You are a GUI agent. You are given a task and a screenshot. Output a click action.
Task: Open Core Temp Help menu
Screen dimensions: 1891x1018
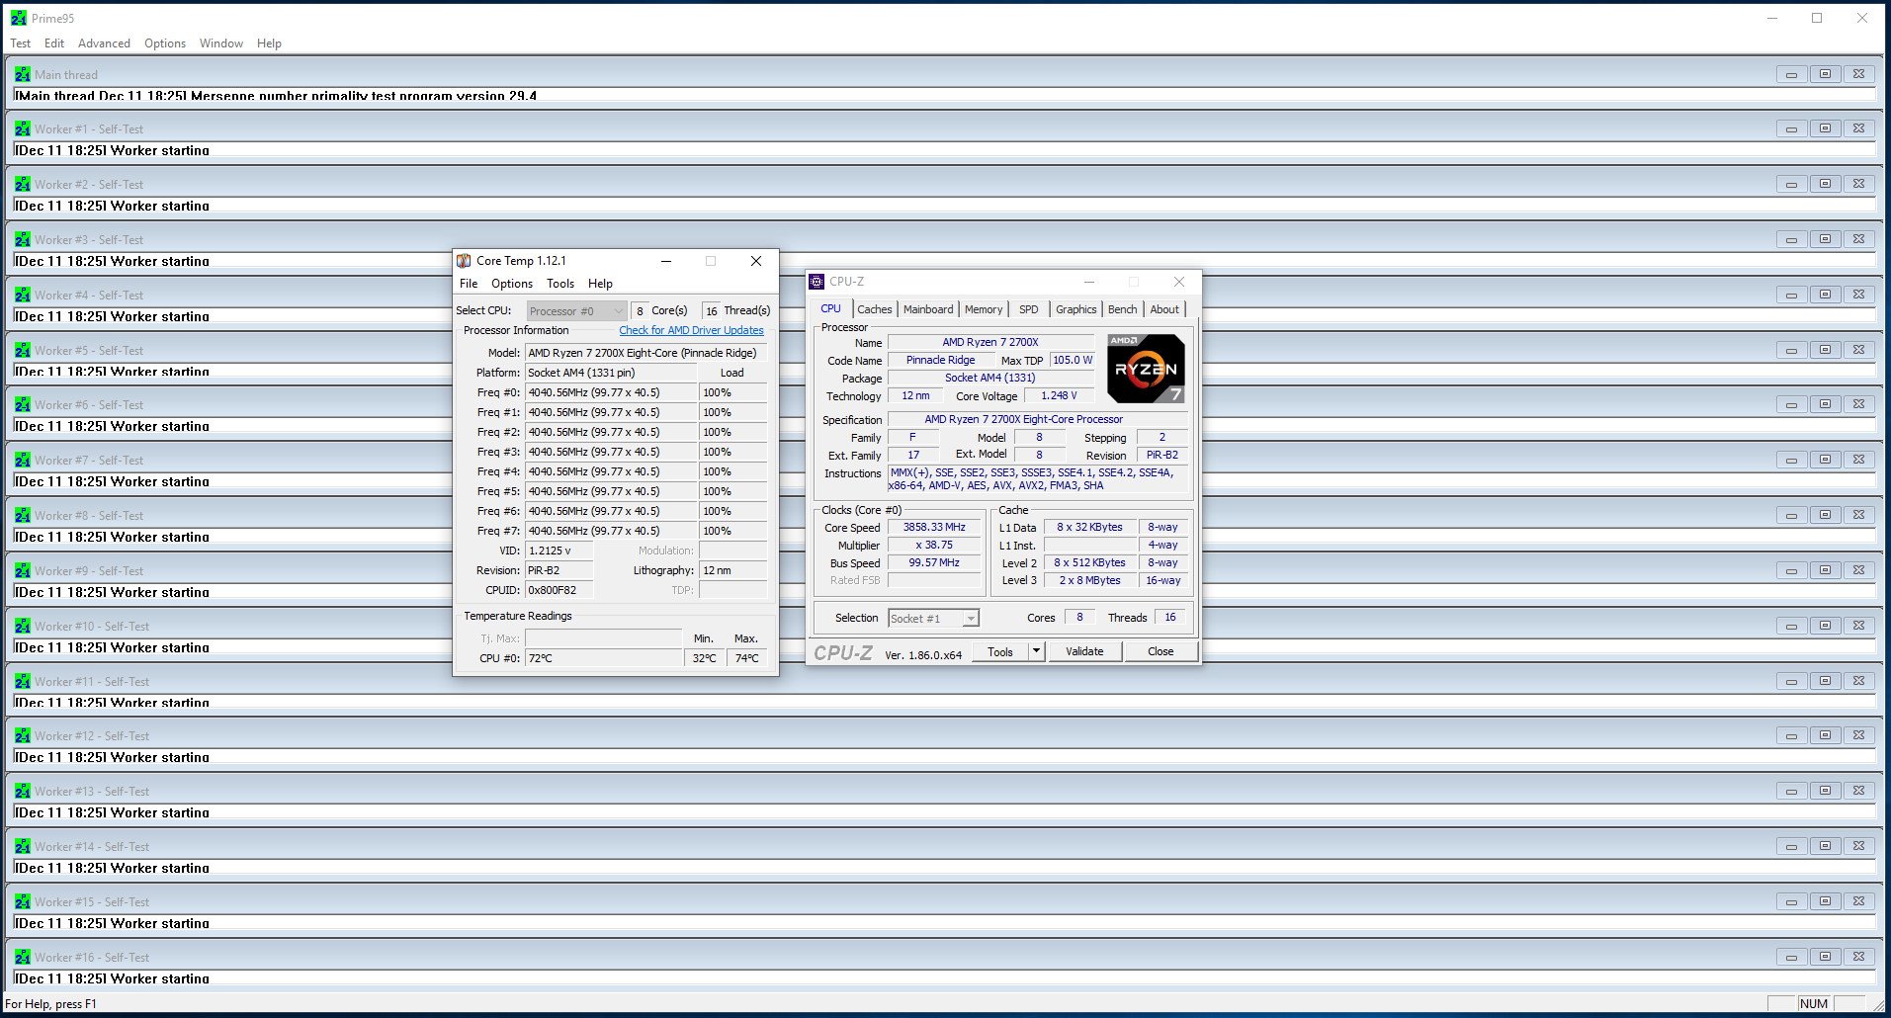[600, 284]
